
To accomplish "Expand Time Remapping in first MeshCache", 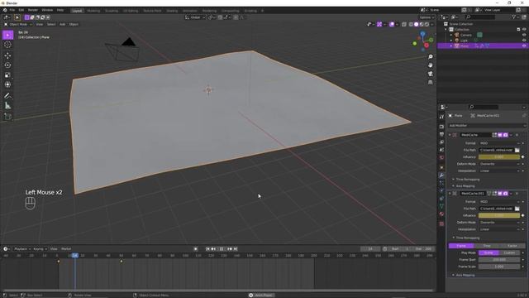I will 467,180.
